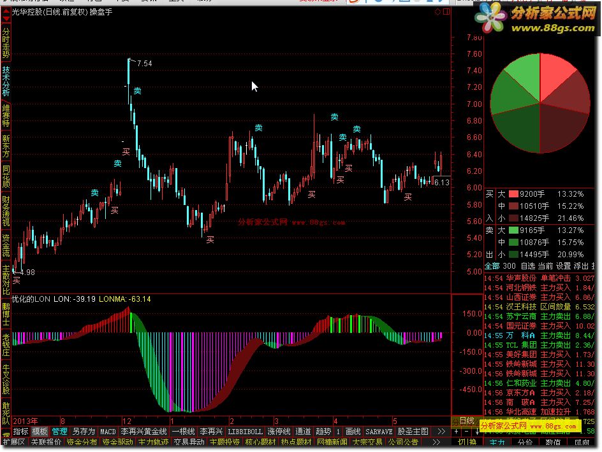Select the 全部 filter in ticker list
Viewport: 602px width, 452px height.
click(x=492, y=266)
